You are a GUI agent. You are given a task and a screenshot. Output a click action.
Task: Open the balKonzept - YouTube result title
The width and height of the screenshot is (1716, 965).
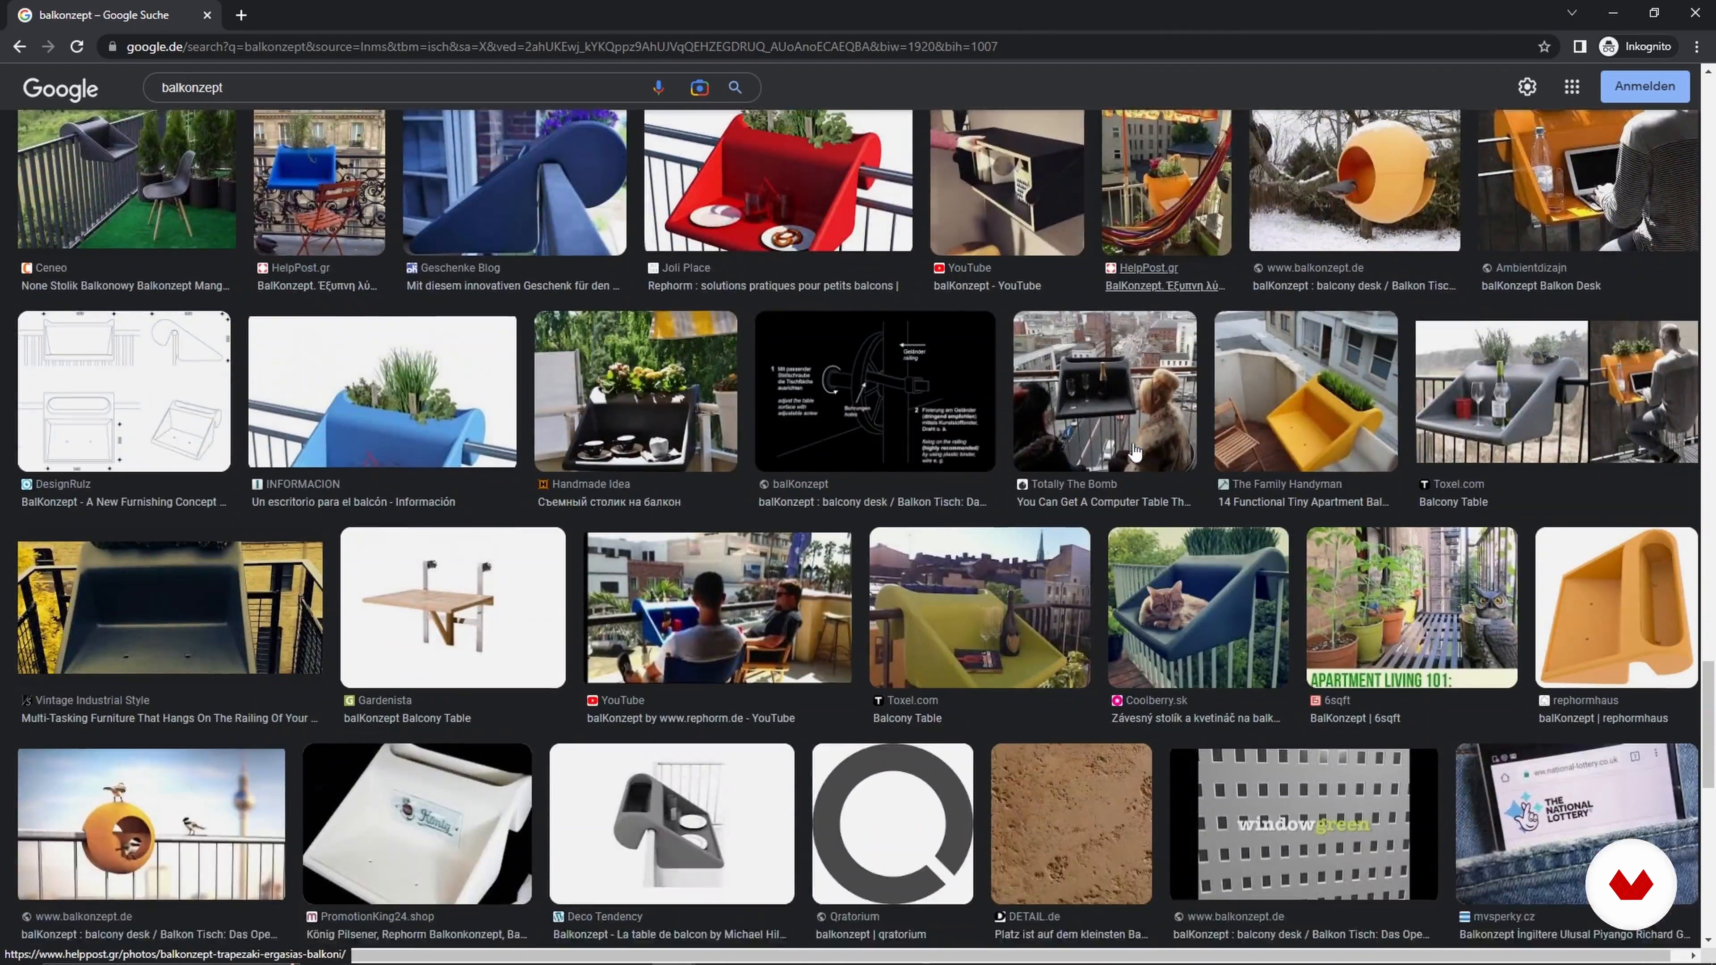(987, 286)
